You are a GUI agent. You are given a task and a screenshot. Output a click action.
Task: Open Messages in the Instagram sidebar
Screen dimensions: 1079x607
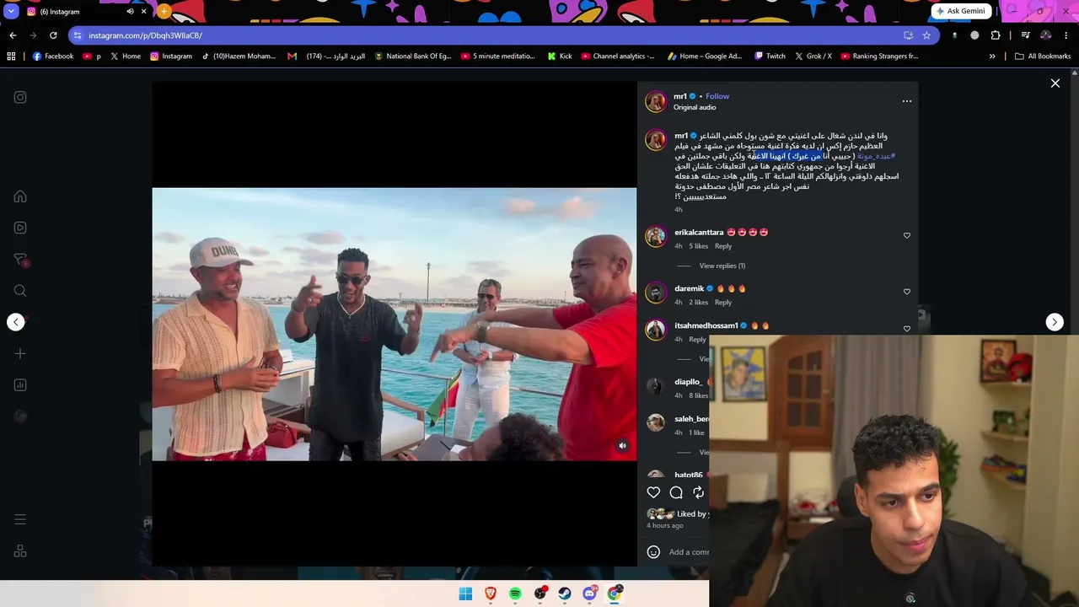(20, 259)
